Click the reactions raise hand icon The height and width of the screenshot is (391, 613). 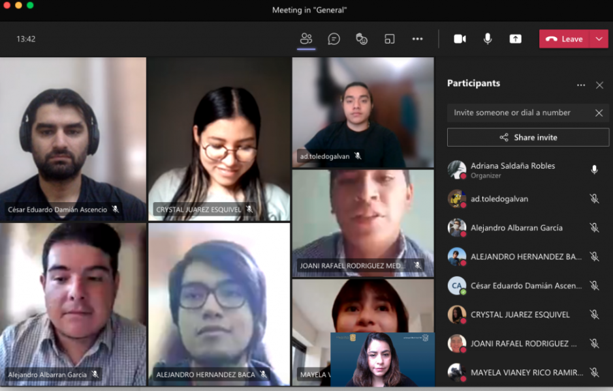(x=362, y=38)
